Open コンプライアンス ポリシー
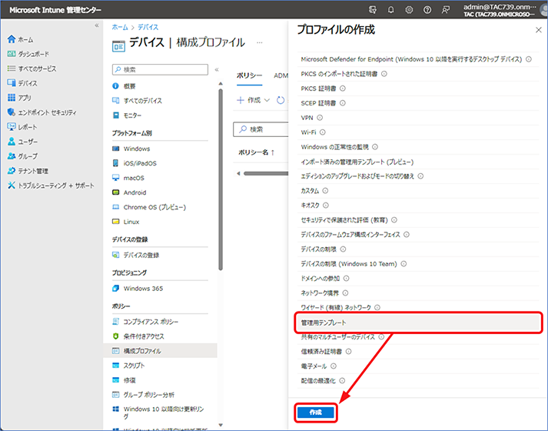Image resolution: width=548 pixels, height=431 pixels. (145, 322)
